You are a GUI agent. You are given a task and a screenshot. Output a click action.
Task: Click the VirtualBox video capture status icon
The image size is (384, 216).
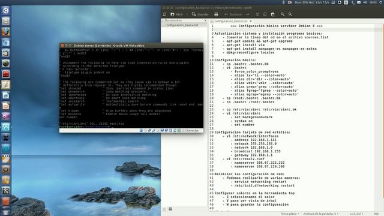click(x=166, y=131)
